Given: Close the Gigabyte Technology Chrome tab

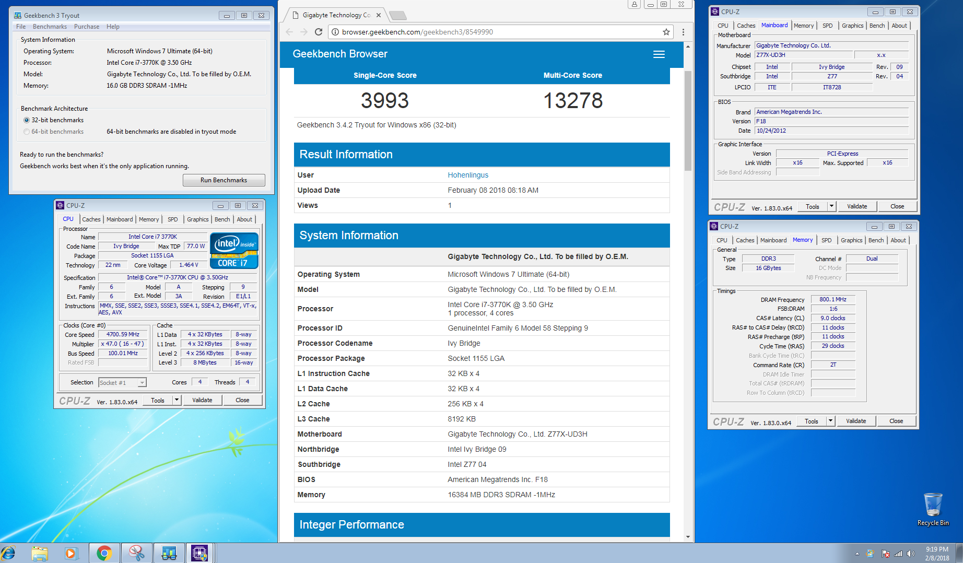Looking at the screenshot, I should (x=379, y=15).
